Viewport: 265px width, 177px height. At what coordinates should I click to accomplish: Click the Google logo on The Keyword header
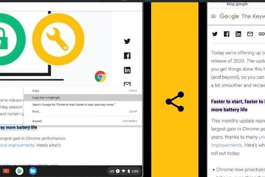(229, 16)
